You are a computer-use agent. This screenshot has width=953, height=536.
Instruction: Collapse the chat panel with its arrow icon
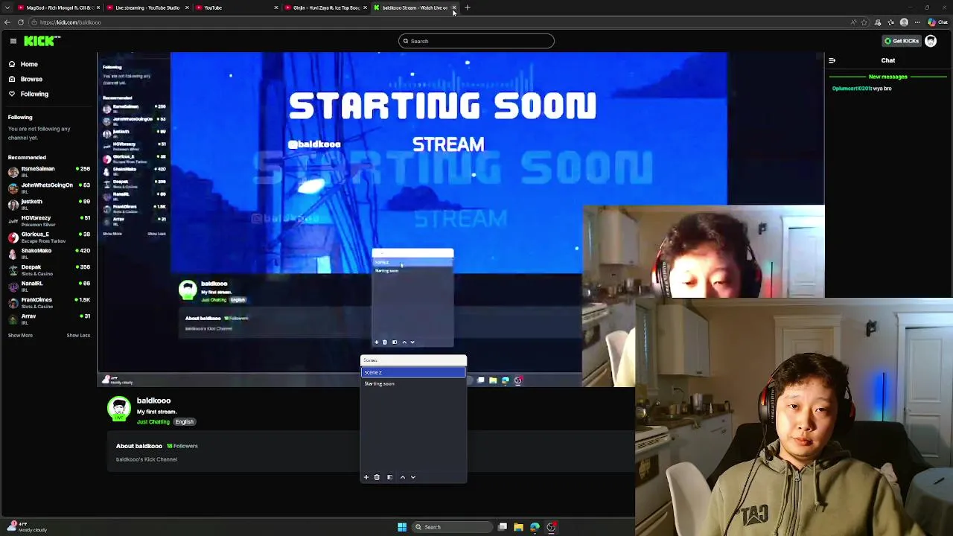pyautogui.click(x=832, y=60)
